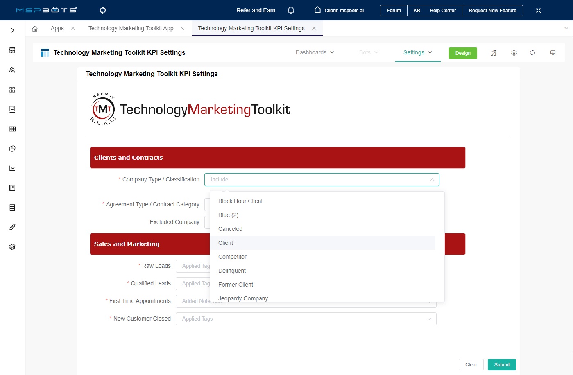Open the Datasets grid icon in the sidebar

click(12, 129)
